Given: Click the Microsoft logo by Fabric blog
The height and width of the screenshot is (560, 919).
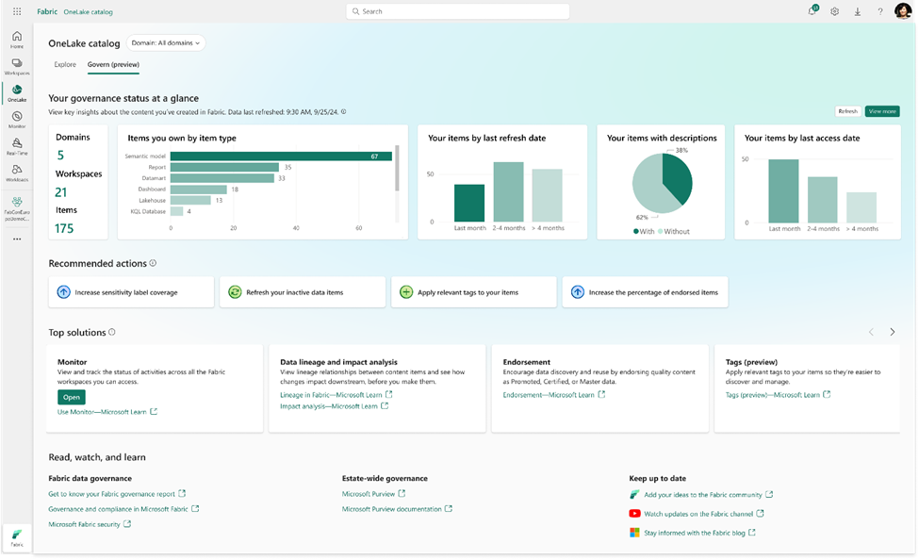Looking at the screenshot, I should click(x=634, y=533).
